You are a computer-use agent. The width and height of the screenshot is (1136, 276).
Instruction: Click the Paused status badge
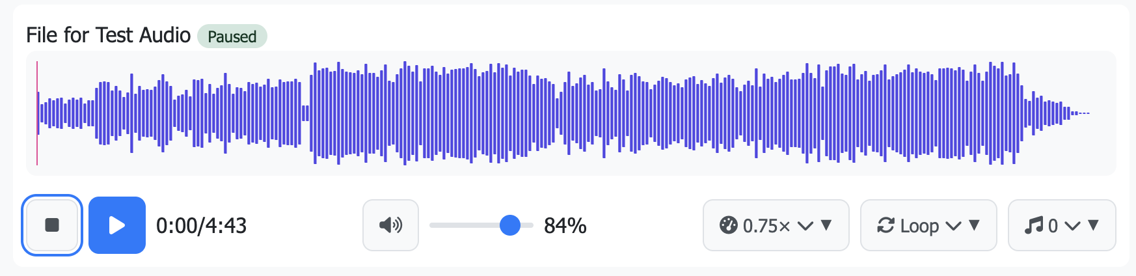pos(232,36)
